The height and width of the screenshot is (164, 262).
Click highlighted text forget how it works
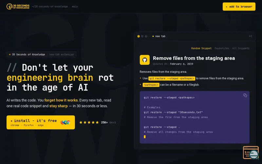(x=61, y=100)
